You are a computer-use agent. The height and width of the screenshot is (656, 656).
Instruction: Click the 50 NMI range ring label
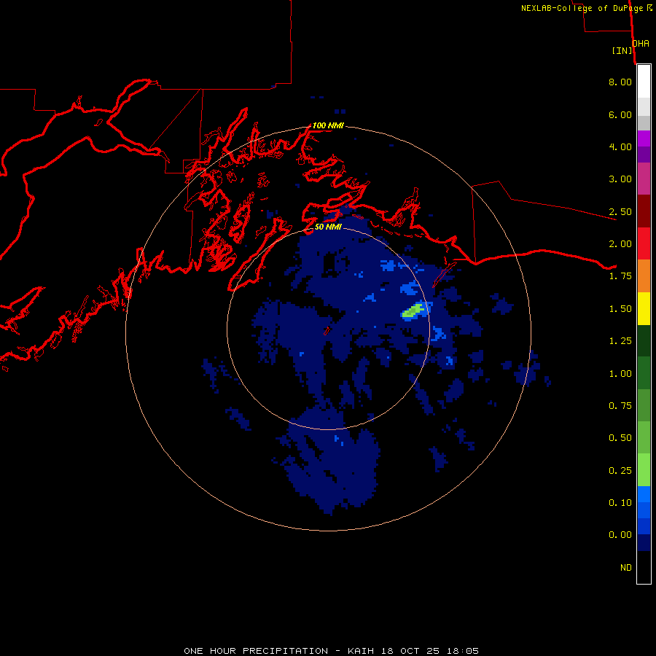(x=328, y=227)
